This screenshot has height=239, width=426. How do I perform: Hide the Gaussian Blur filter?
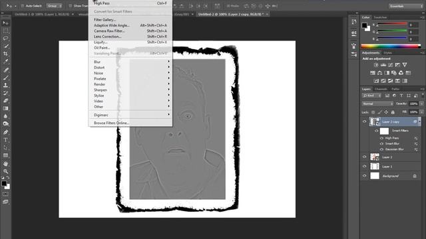click(381, 149)
